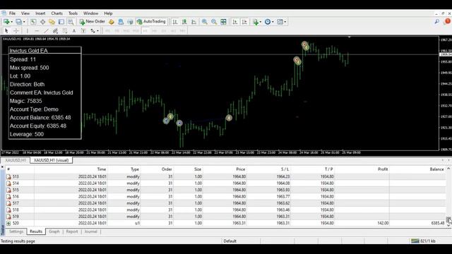Select results row 520 with profit 142.00

[226, 223]
